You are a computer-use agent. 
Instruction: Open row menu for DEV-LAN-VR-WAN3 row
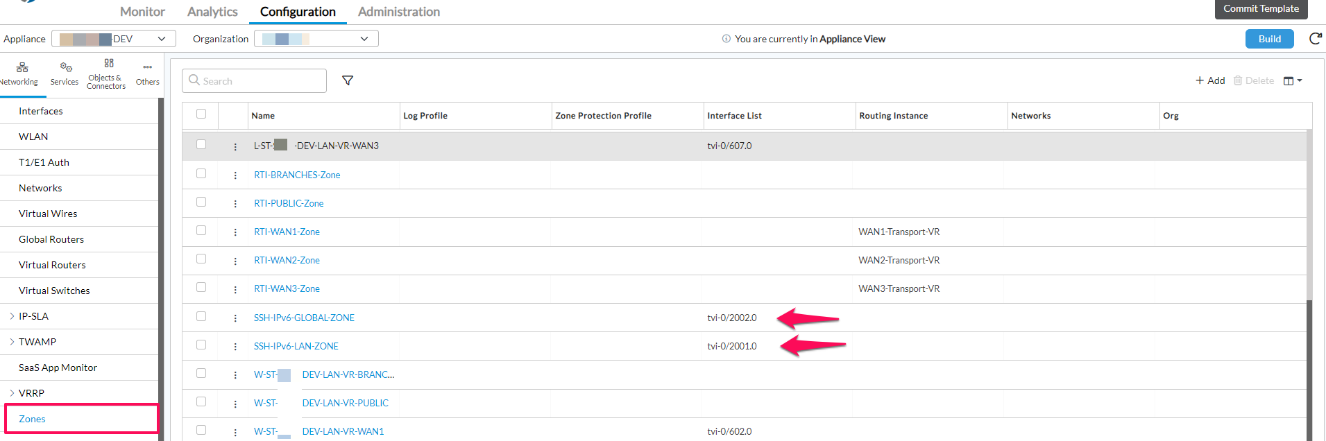coord(235,146)
